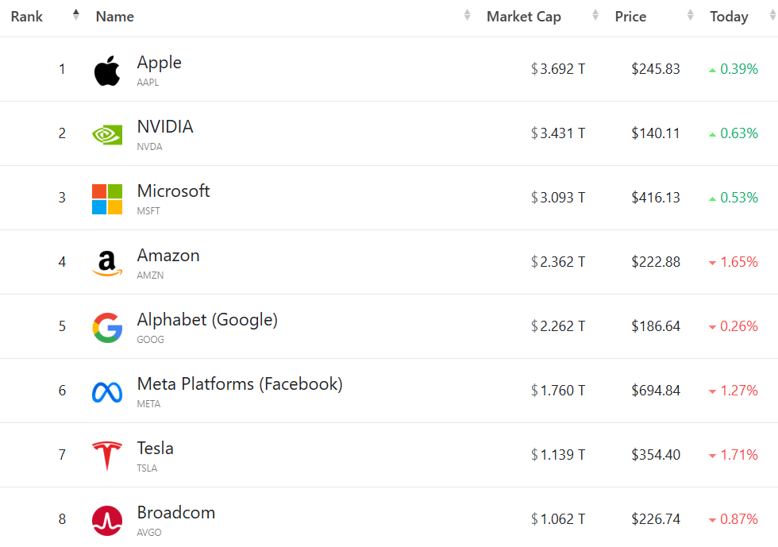Open the NVIDIA company link
This screenshot has height=547, width=778.
(x=165, y=127)
